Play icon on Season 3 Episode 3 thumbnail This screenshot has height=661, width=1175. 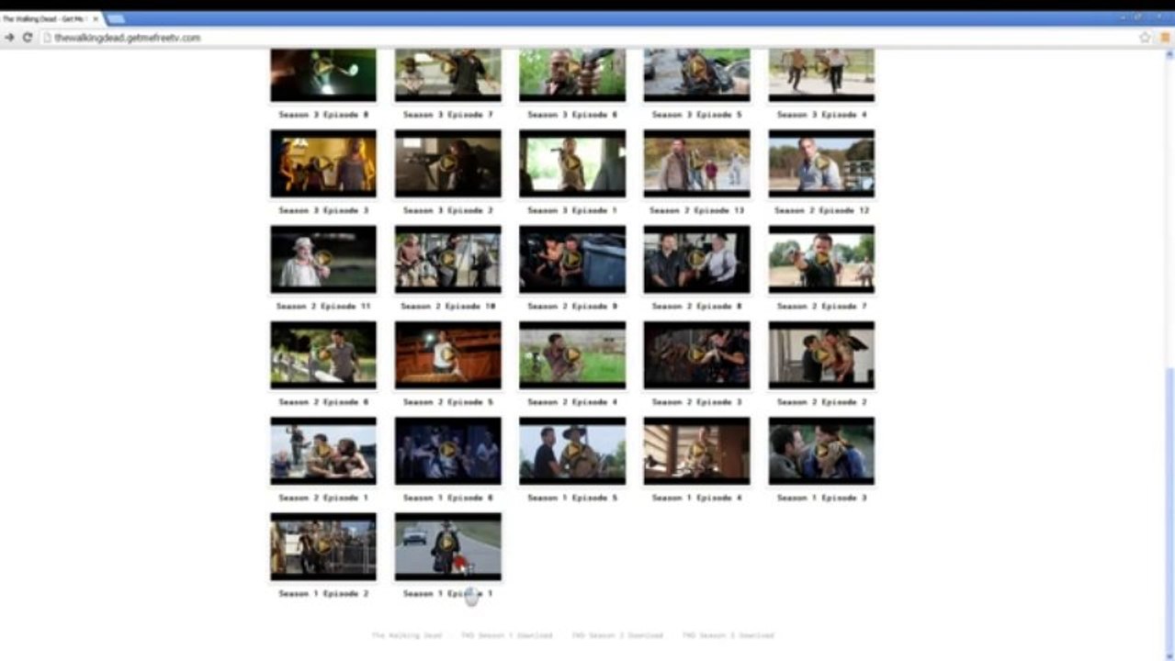(323, 163)
